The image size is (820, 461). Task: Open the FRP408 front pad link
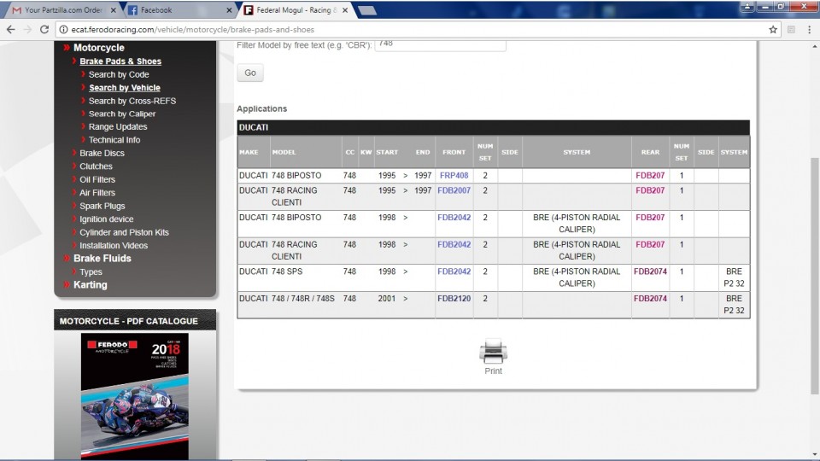pyautogui.click(x=454, y=176)
